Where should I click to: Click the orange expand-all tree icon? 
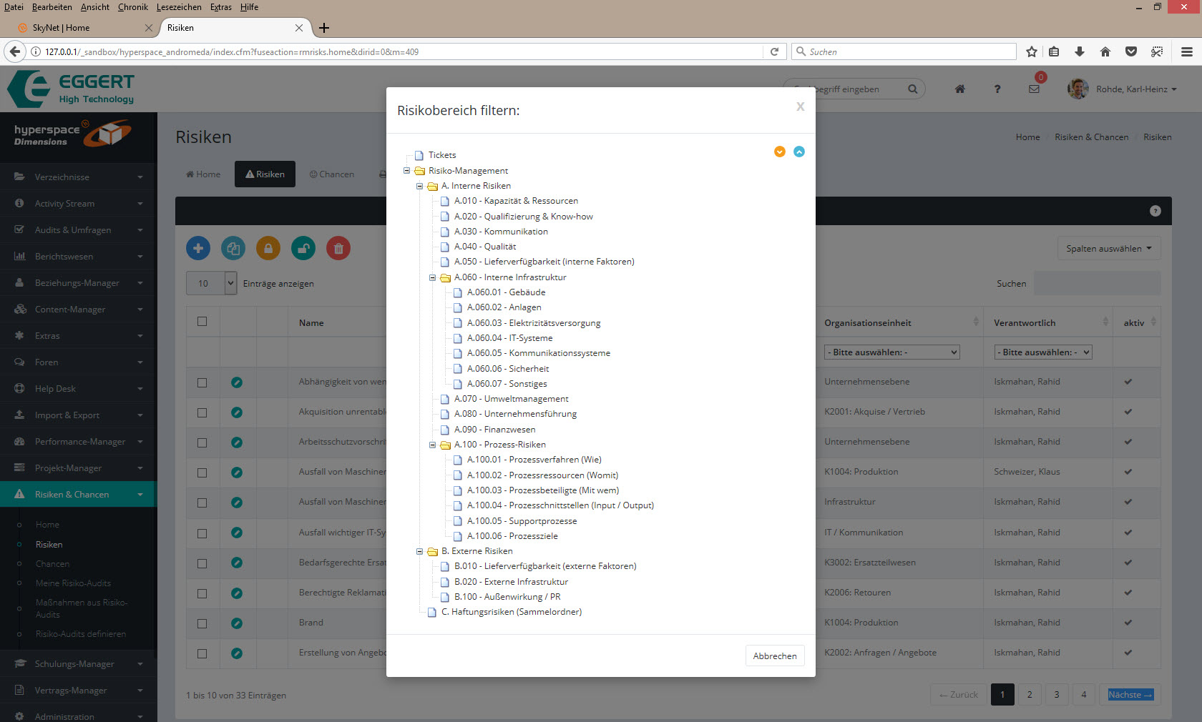(780, 152)
